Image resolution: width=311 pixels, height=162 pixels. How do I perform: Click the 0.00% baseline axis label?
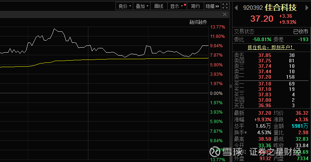pos(216,93)
